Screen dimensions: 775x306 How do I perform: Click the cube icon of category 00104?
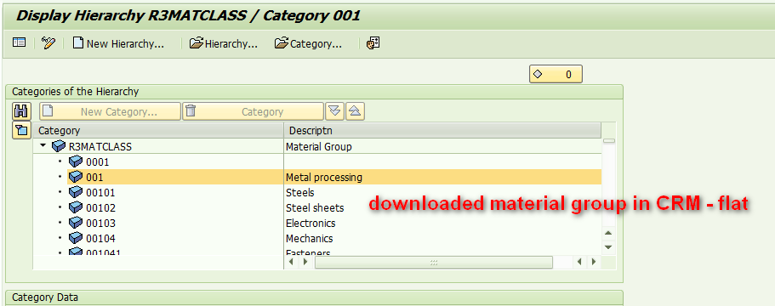coord(76,238)
